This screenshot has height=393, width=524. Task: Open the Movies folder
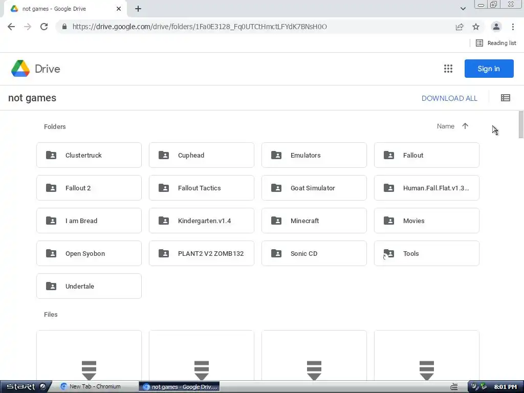(427, 221)
